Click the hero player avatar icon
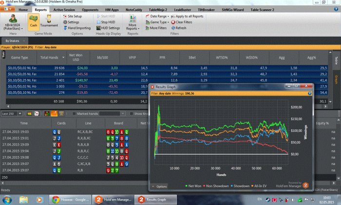This screenshot has height=205, width=341. point(13,19)
